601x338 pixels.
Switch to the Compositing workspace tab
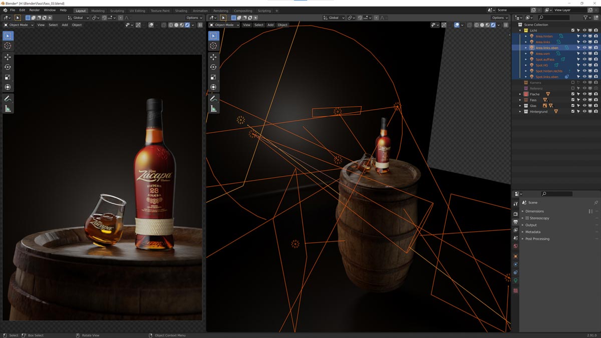pyautogui.click(x=243, y=11)
